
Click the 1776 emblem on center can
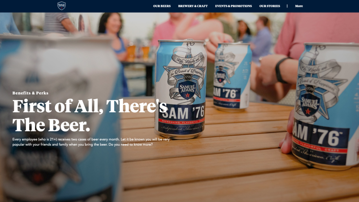188,77
